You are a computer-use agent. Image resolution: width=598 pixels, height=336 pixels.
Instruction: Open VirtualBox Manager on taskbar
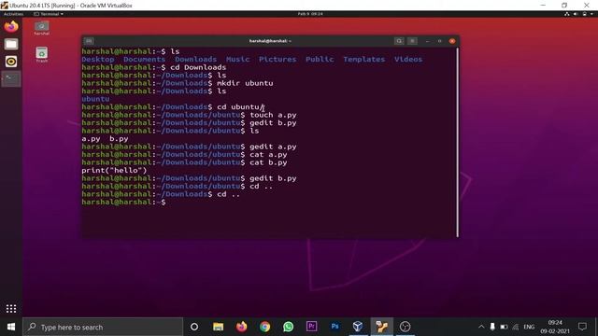coord(358,327)
